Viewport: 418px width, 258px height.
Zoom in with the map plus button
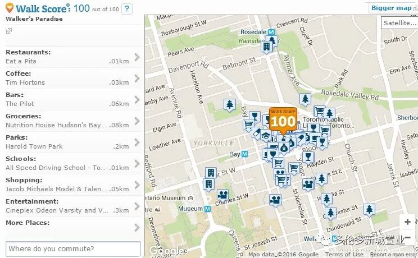pyautogui.click(x=407, y=222)
